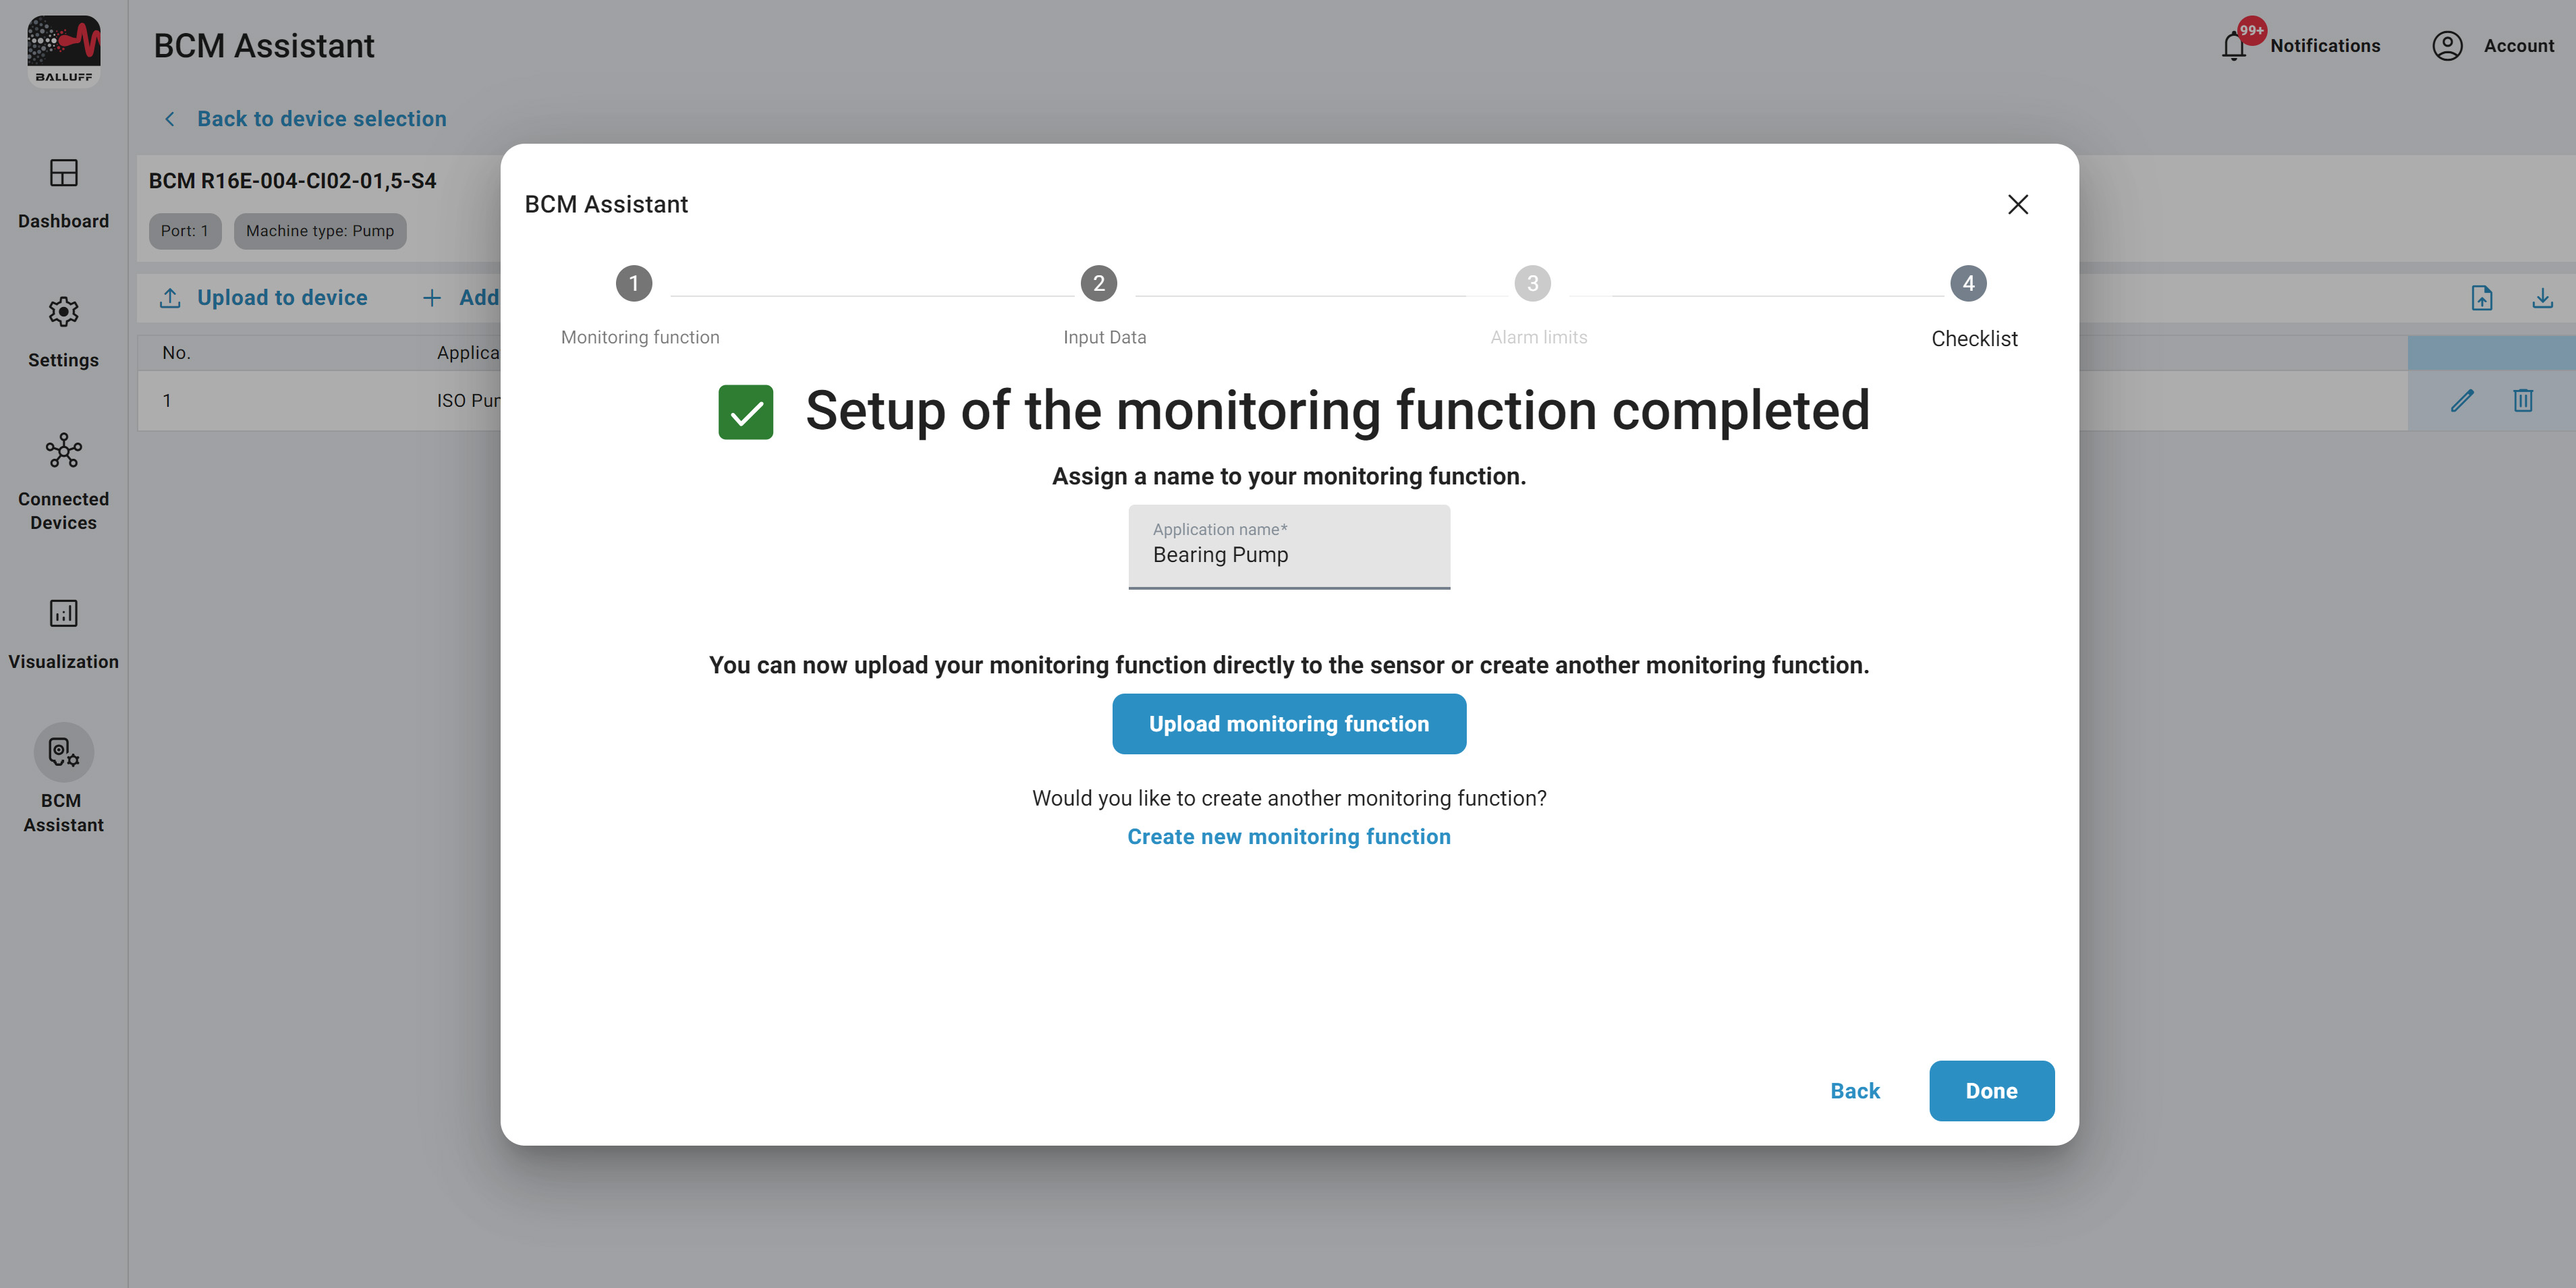
Task: Click the download icon in the toolbar
Action: pyautogui.click(x=2542, y=298)
